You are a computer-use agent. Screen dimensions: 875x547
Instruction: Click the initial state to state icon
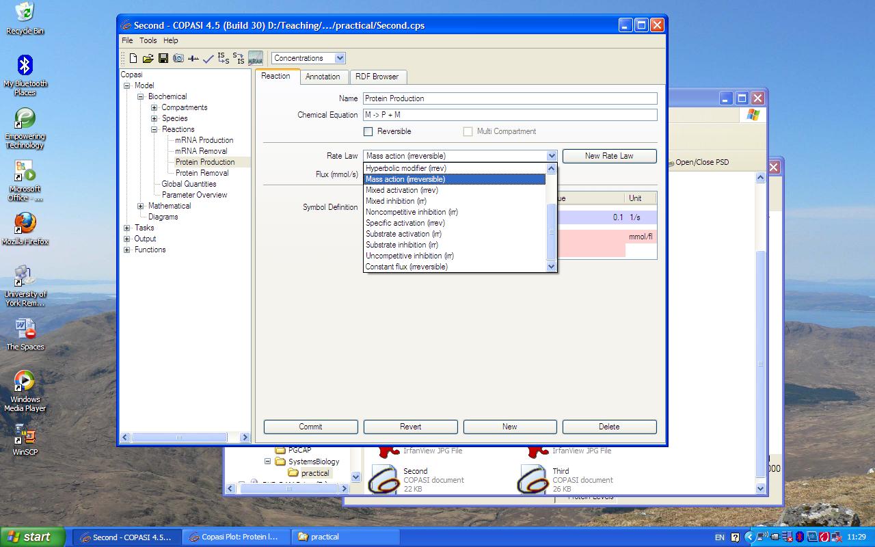pos(224,59)
